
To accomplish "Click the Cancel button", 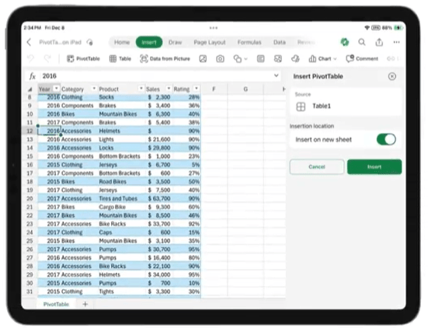I will pyautogui.click(x=317, y=166).
